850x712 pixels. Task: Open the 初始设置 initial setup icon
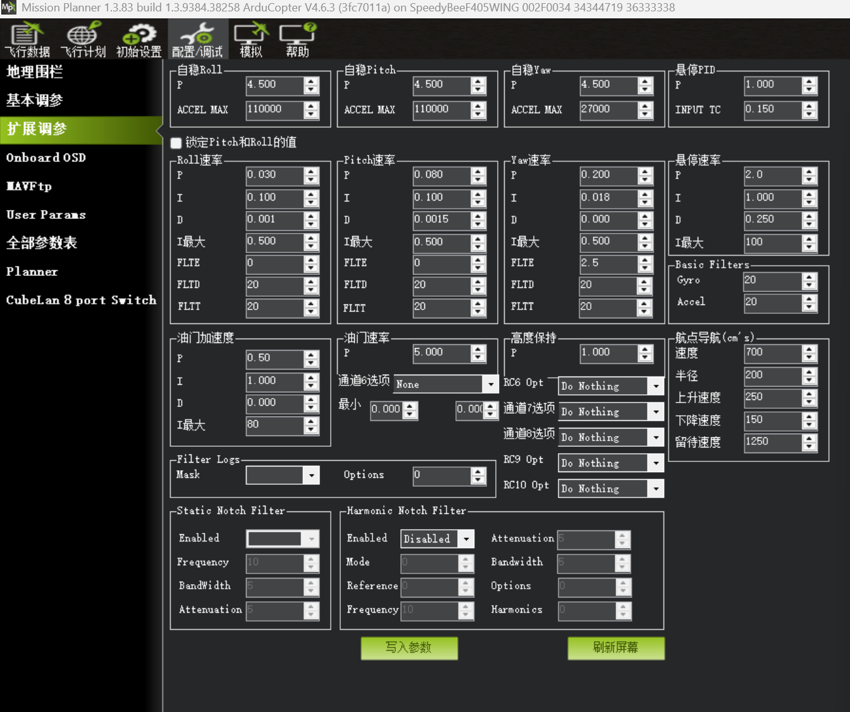[139, 40]
